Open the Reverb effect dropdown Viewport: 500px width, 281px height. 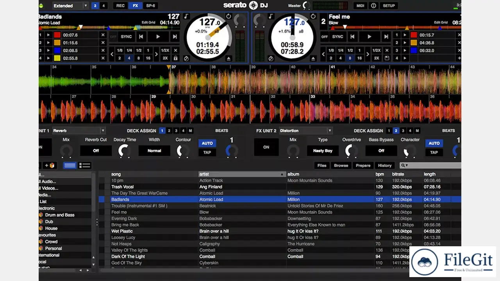pyautogui.click(x=79, y=131)
